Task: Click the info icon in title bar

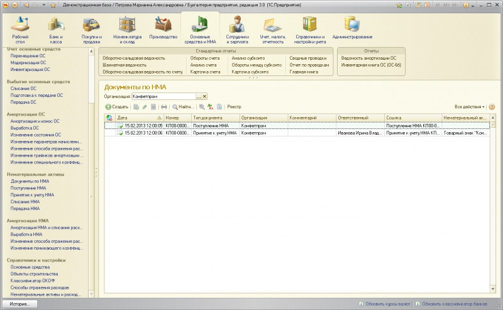Action: pyautogui.click(x=466, y=5)
